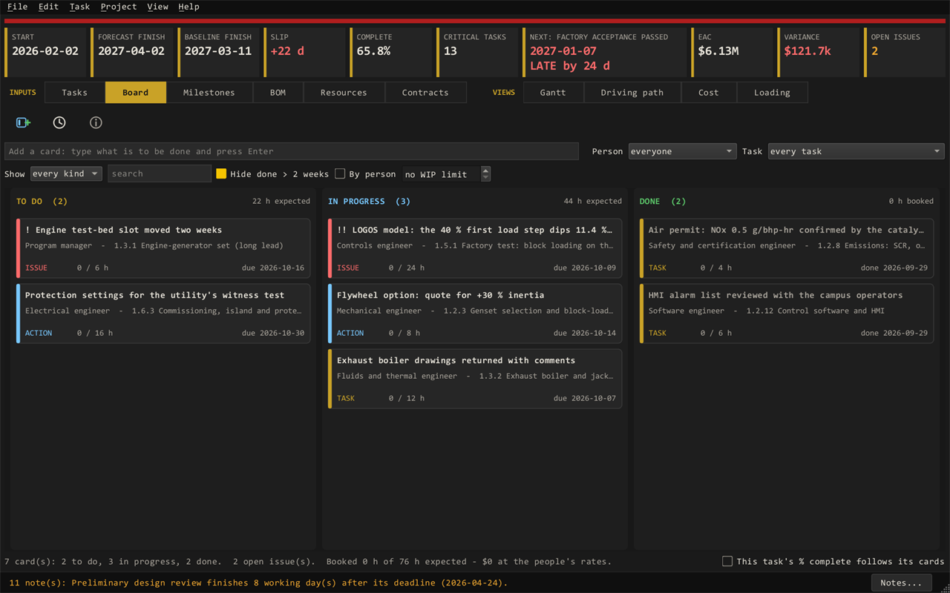
Task: Click the Notes... button
Action: tap(901, 583)
